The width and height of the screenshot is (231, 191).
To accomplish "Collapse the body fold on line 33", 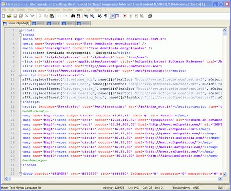I will (x=20, y=174).
